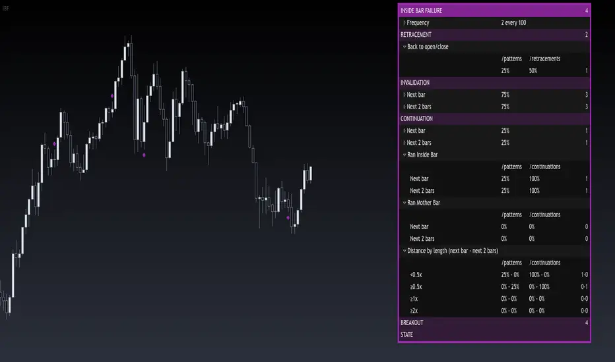Screen dimensions: 615x362
Task: Click the '2 every 100' frequency value
Action: coord(513,22)
